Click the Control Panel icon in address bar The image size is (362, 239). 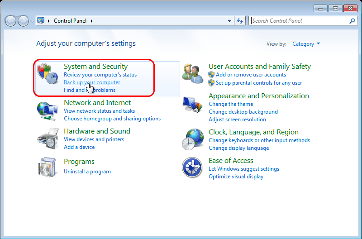41,20
